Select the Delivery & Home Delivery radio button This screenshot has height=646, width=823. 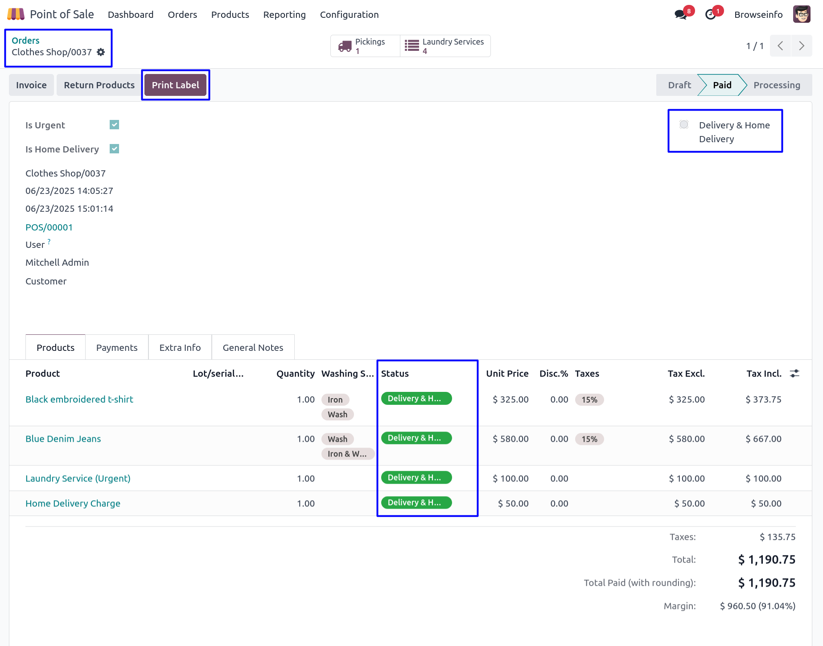684,125
